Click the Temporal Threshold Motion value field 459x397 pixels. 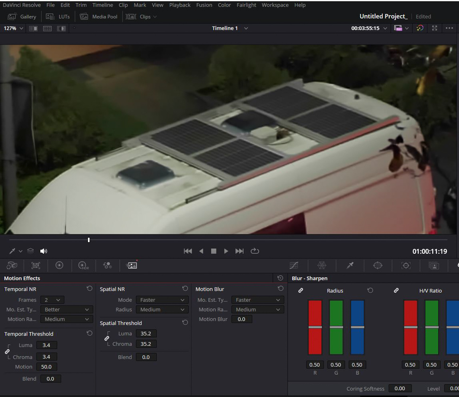(x=46, y=367)
